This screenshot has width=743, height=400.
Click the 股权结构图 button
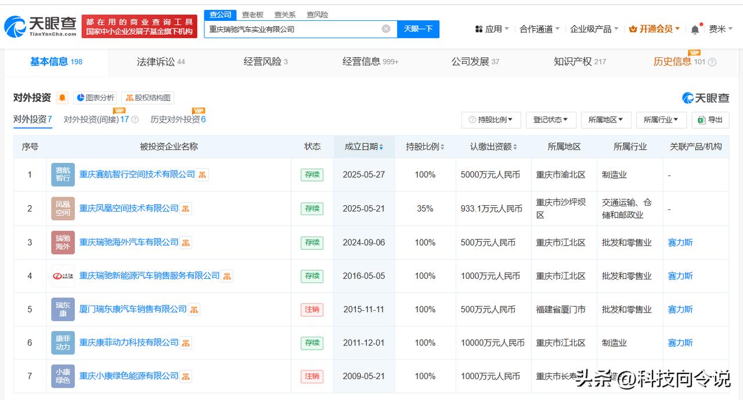point(147,98)
